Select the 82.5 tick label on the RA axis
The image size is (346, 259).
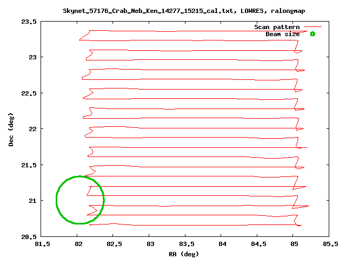pyautogui.click(x=114, y=244)
